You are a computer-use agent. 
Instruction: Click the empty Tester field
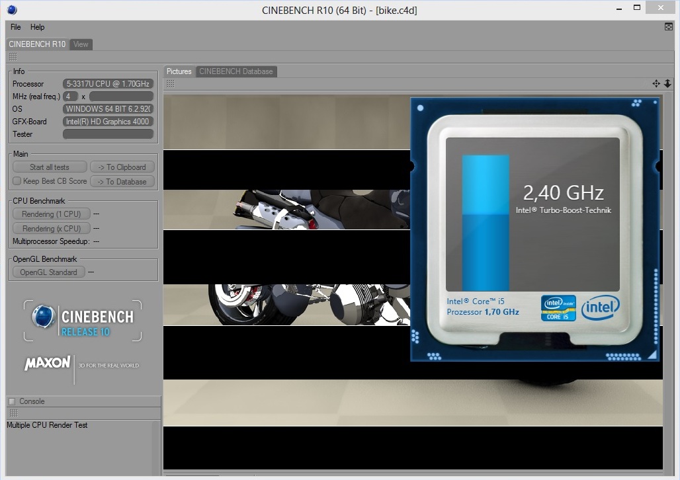108,134
